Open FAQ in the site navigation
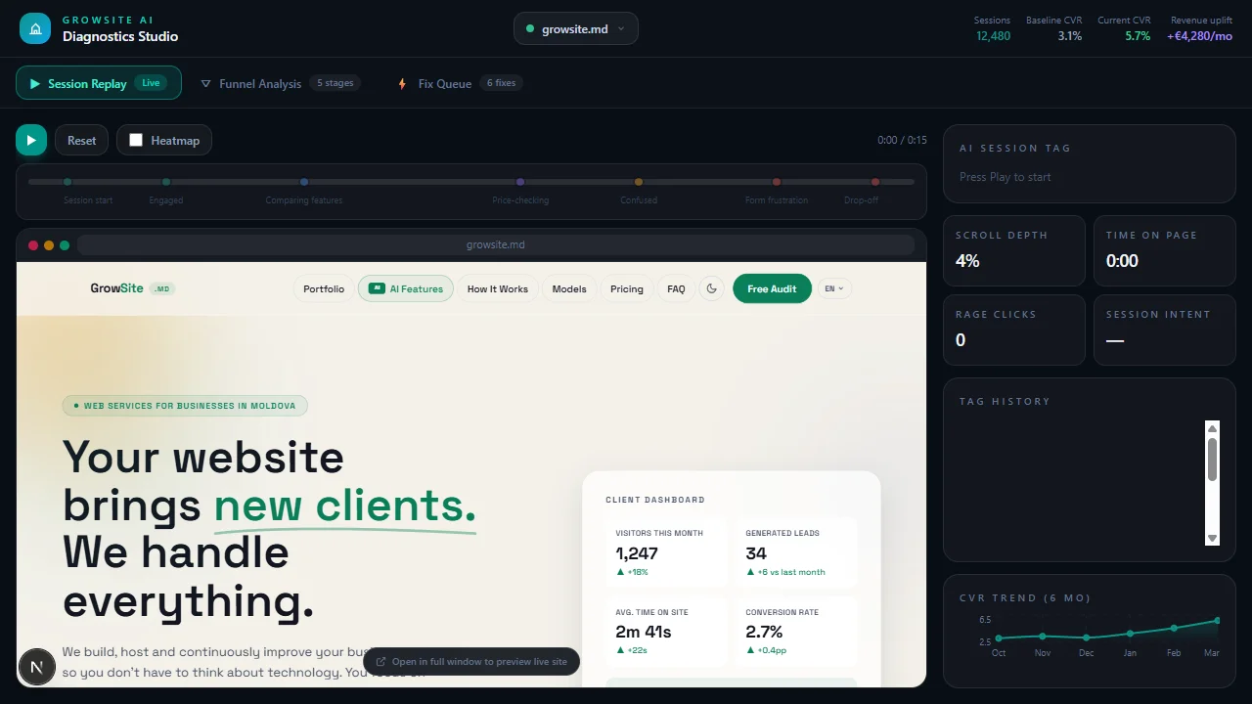The height and width of the screenshot is (704, 1252). (676, 288)
